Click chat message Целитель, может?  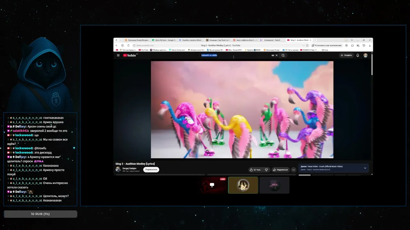[56, 196]
